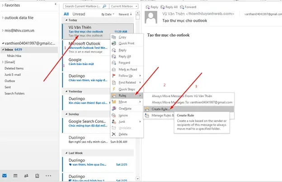Select Microsoft Outlook Test Message email

coord(86,47)
